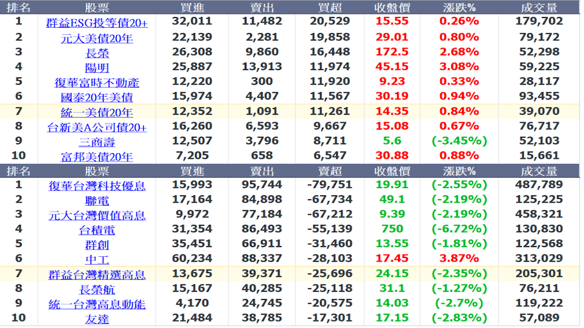Image resolution: width=584 pixels, height=328 pixels.
Task: Open the 元大台灣價值高息 link
Action: (x=97, y=216)
